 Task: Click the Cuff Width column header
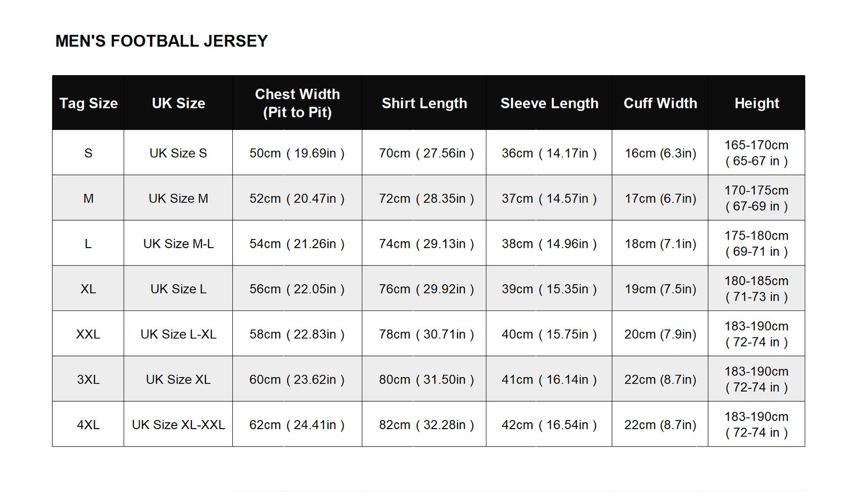(x=660, y=103)
